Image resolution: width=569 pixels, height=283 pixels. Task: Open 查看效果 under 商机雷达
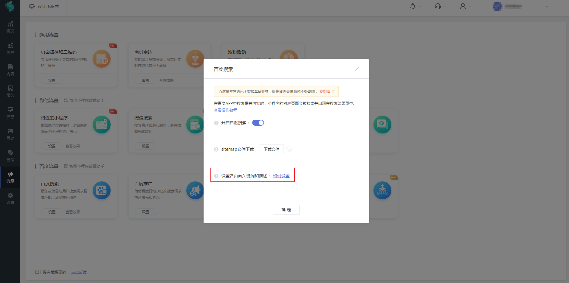click(166, 80)
